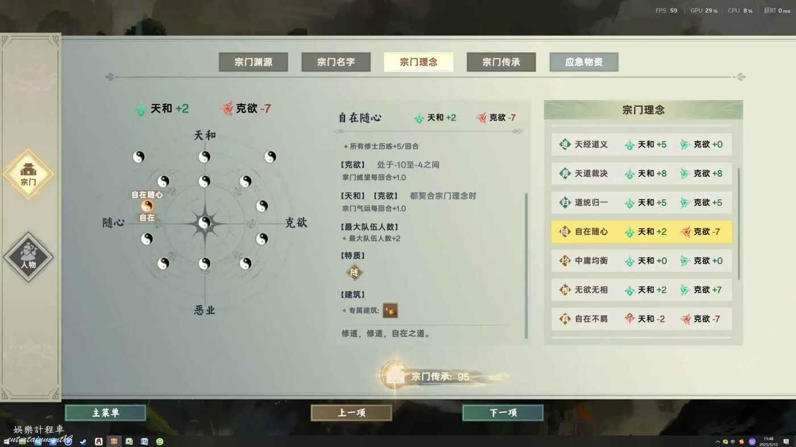Click the star compass center of the wheel

[204, 223]
